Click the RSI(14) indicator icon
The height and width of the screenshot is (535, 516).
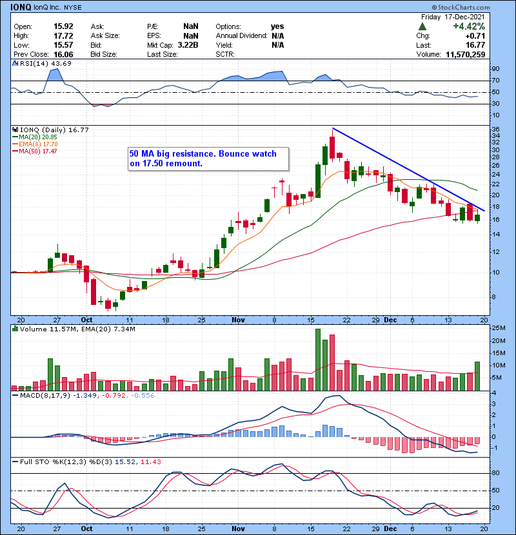(15, 63)
